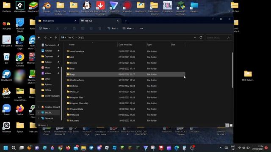The width and height of the screenshot is (271, 152).
Task: Open the Sort dropdown menu
Action: coord(113,28)
